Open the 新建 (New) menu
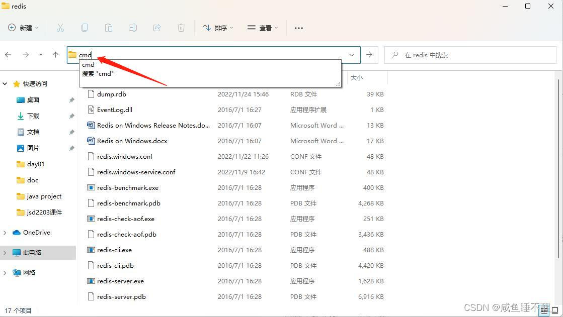The height and width of the screenshot is (317, 563). [23, 28]
